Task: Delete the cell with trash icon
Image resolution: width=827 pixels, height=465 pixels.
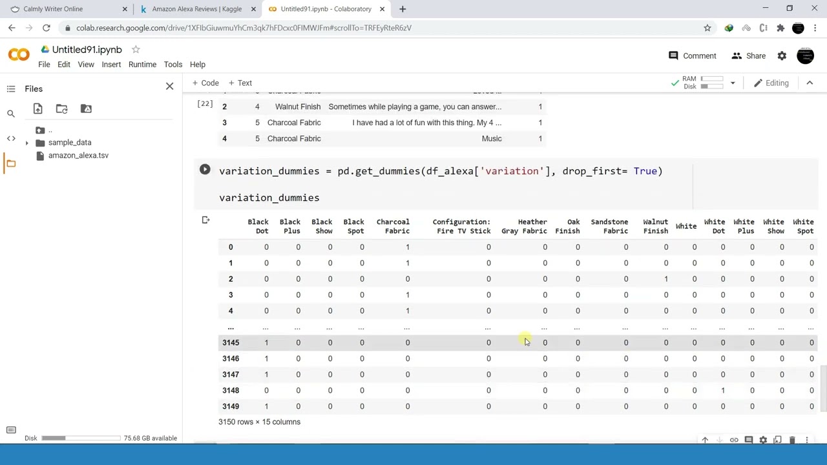Action: [x=792, y=440]
